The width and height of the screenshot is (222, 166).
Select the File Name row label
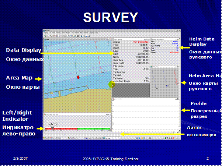118,66
